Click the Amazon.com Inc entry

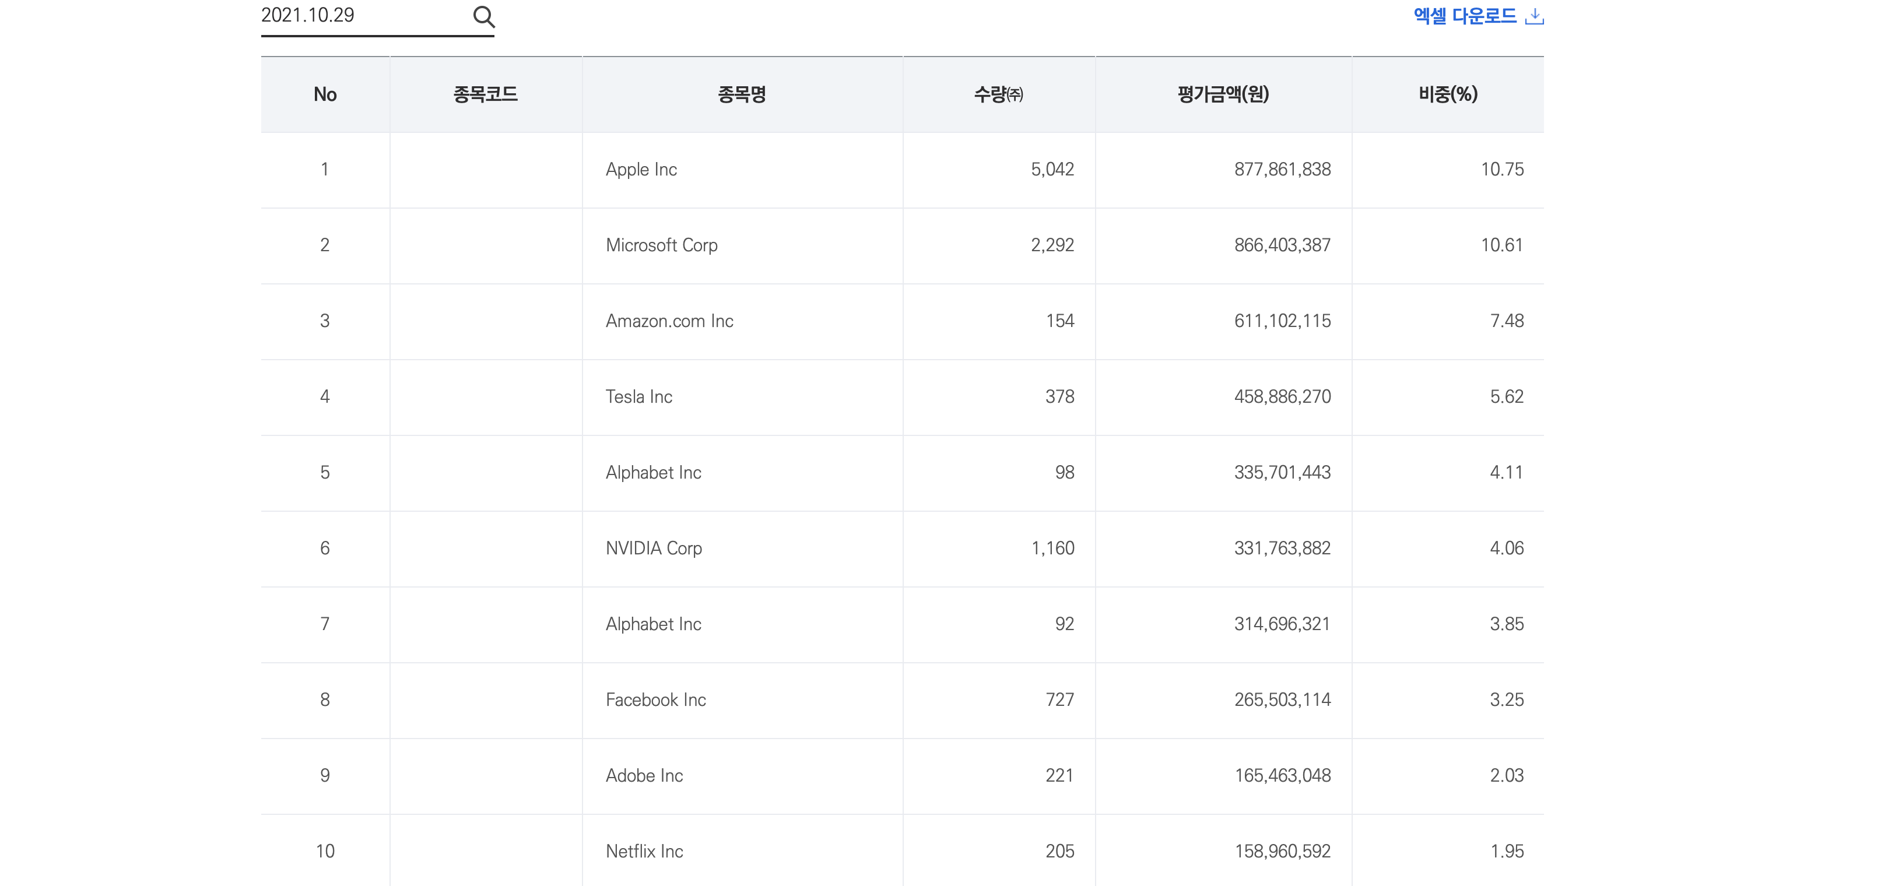point(669,321)
